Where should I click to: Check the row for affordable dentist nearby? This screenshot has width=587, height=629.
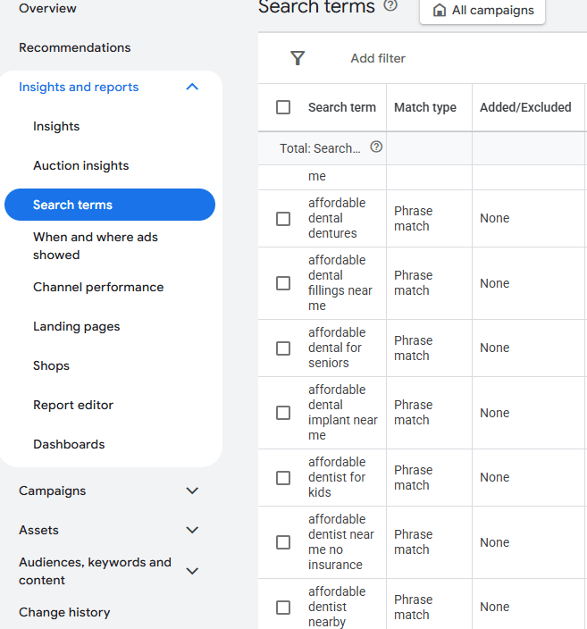[283, 608]
